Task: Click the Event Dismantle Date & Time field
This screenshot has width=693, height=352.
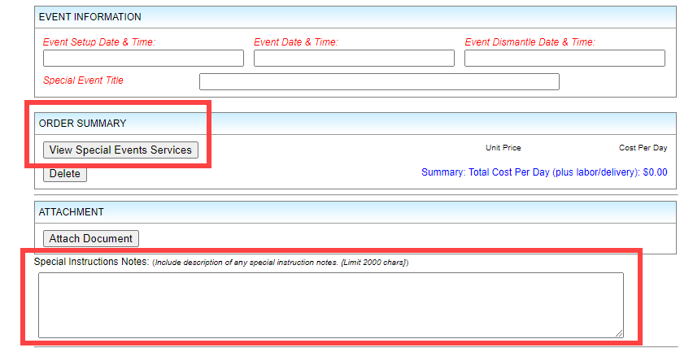Action: point(564,59)
